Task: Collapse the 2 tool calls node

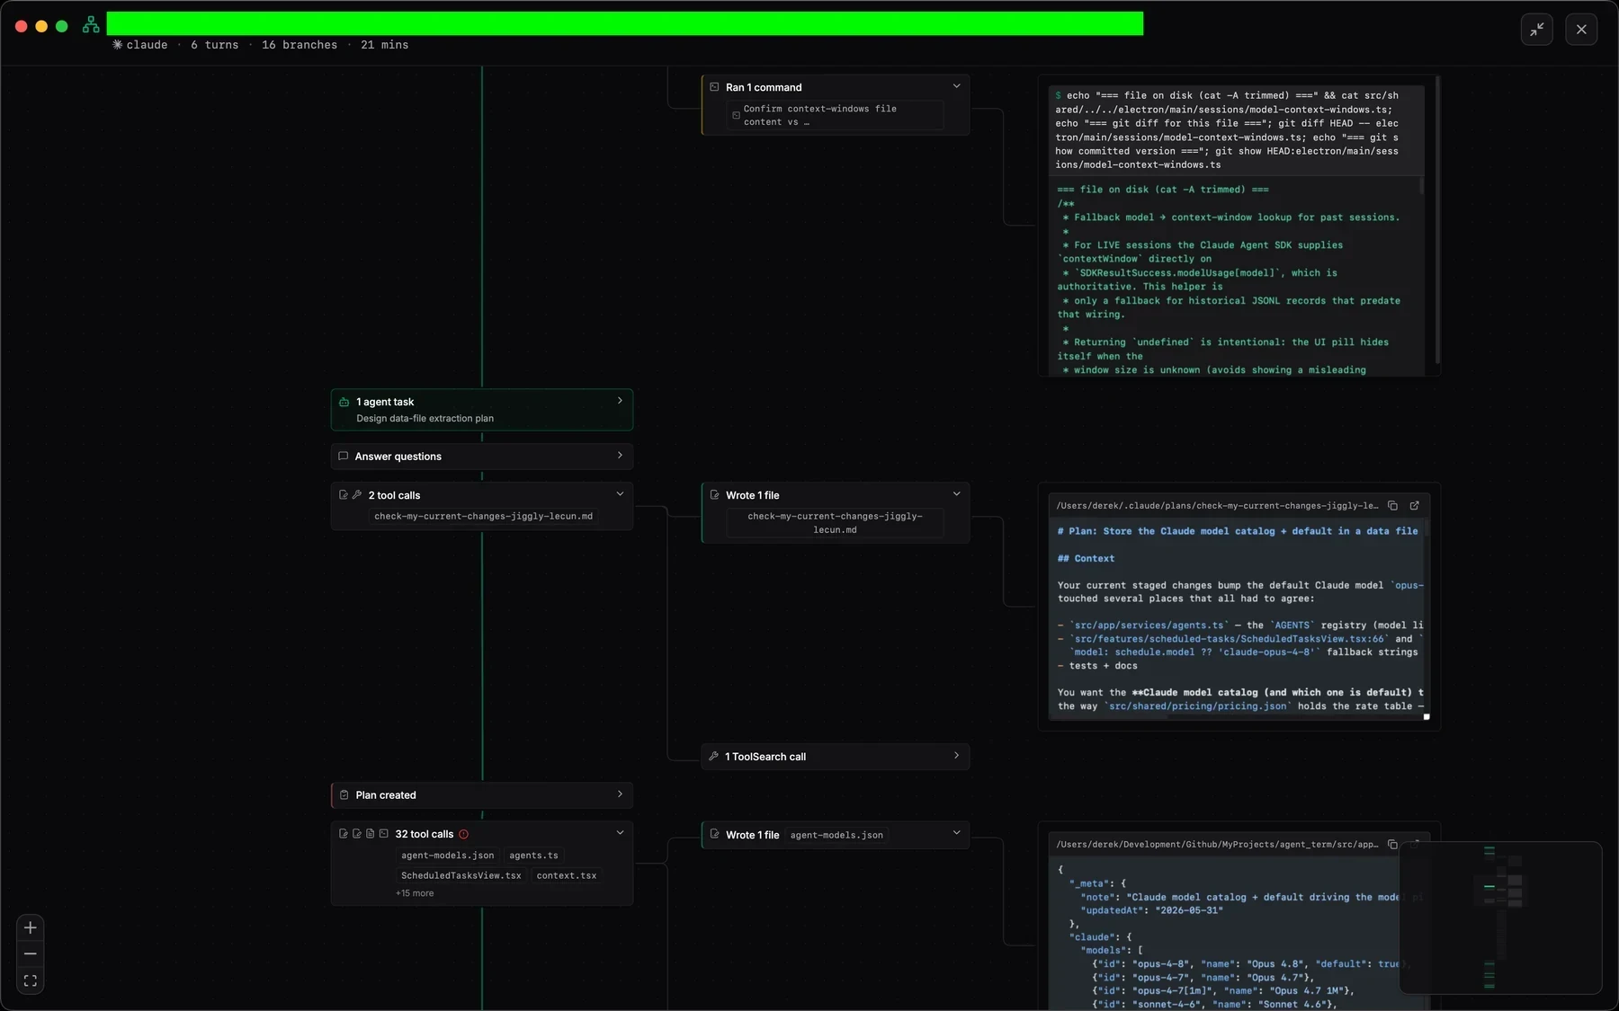Action: click(x=620, y=493)
